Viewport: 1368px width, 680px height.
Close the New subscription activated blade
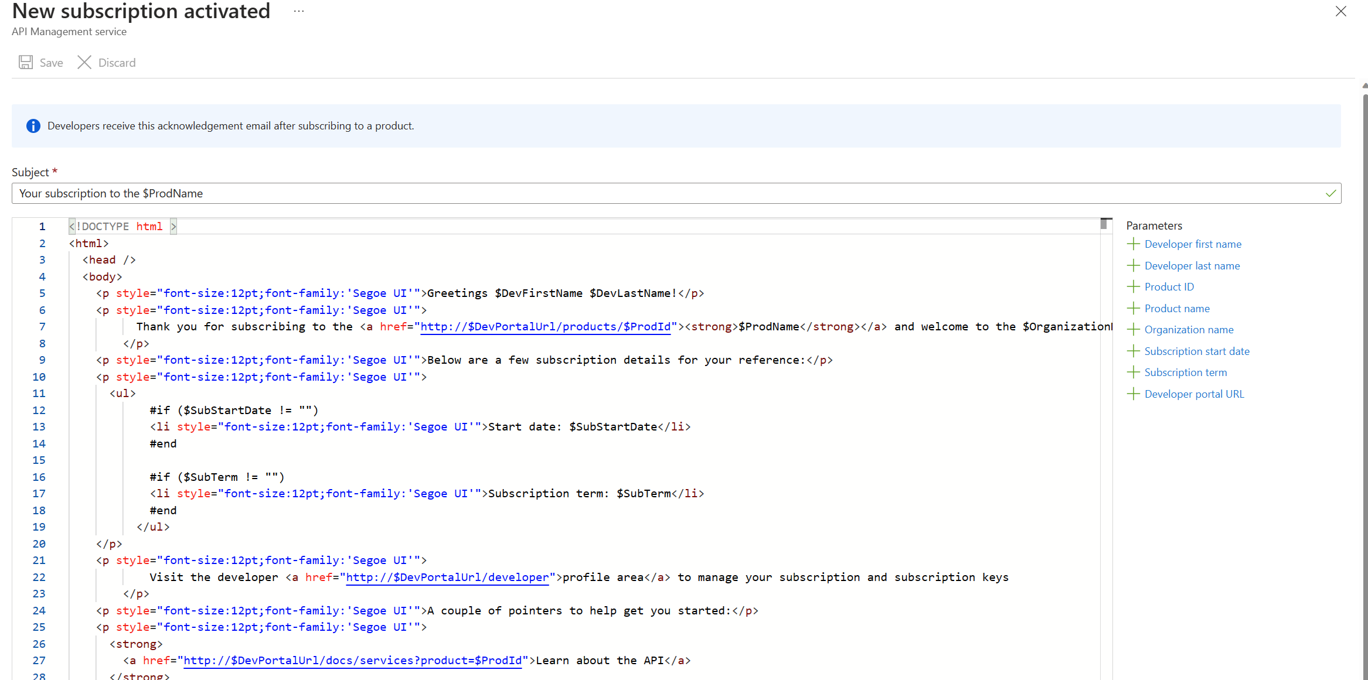coord(1340,11)
